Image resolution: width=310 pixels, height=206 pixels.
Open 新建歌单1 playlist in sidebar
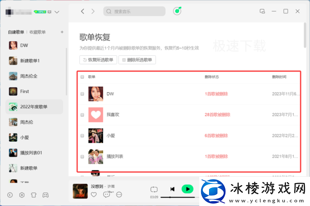pyautogui.click(x=34, y=61)
